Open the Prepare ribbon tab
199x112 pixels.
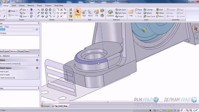click(x=48, y=6)
